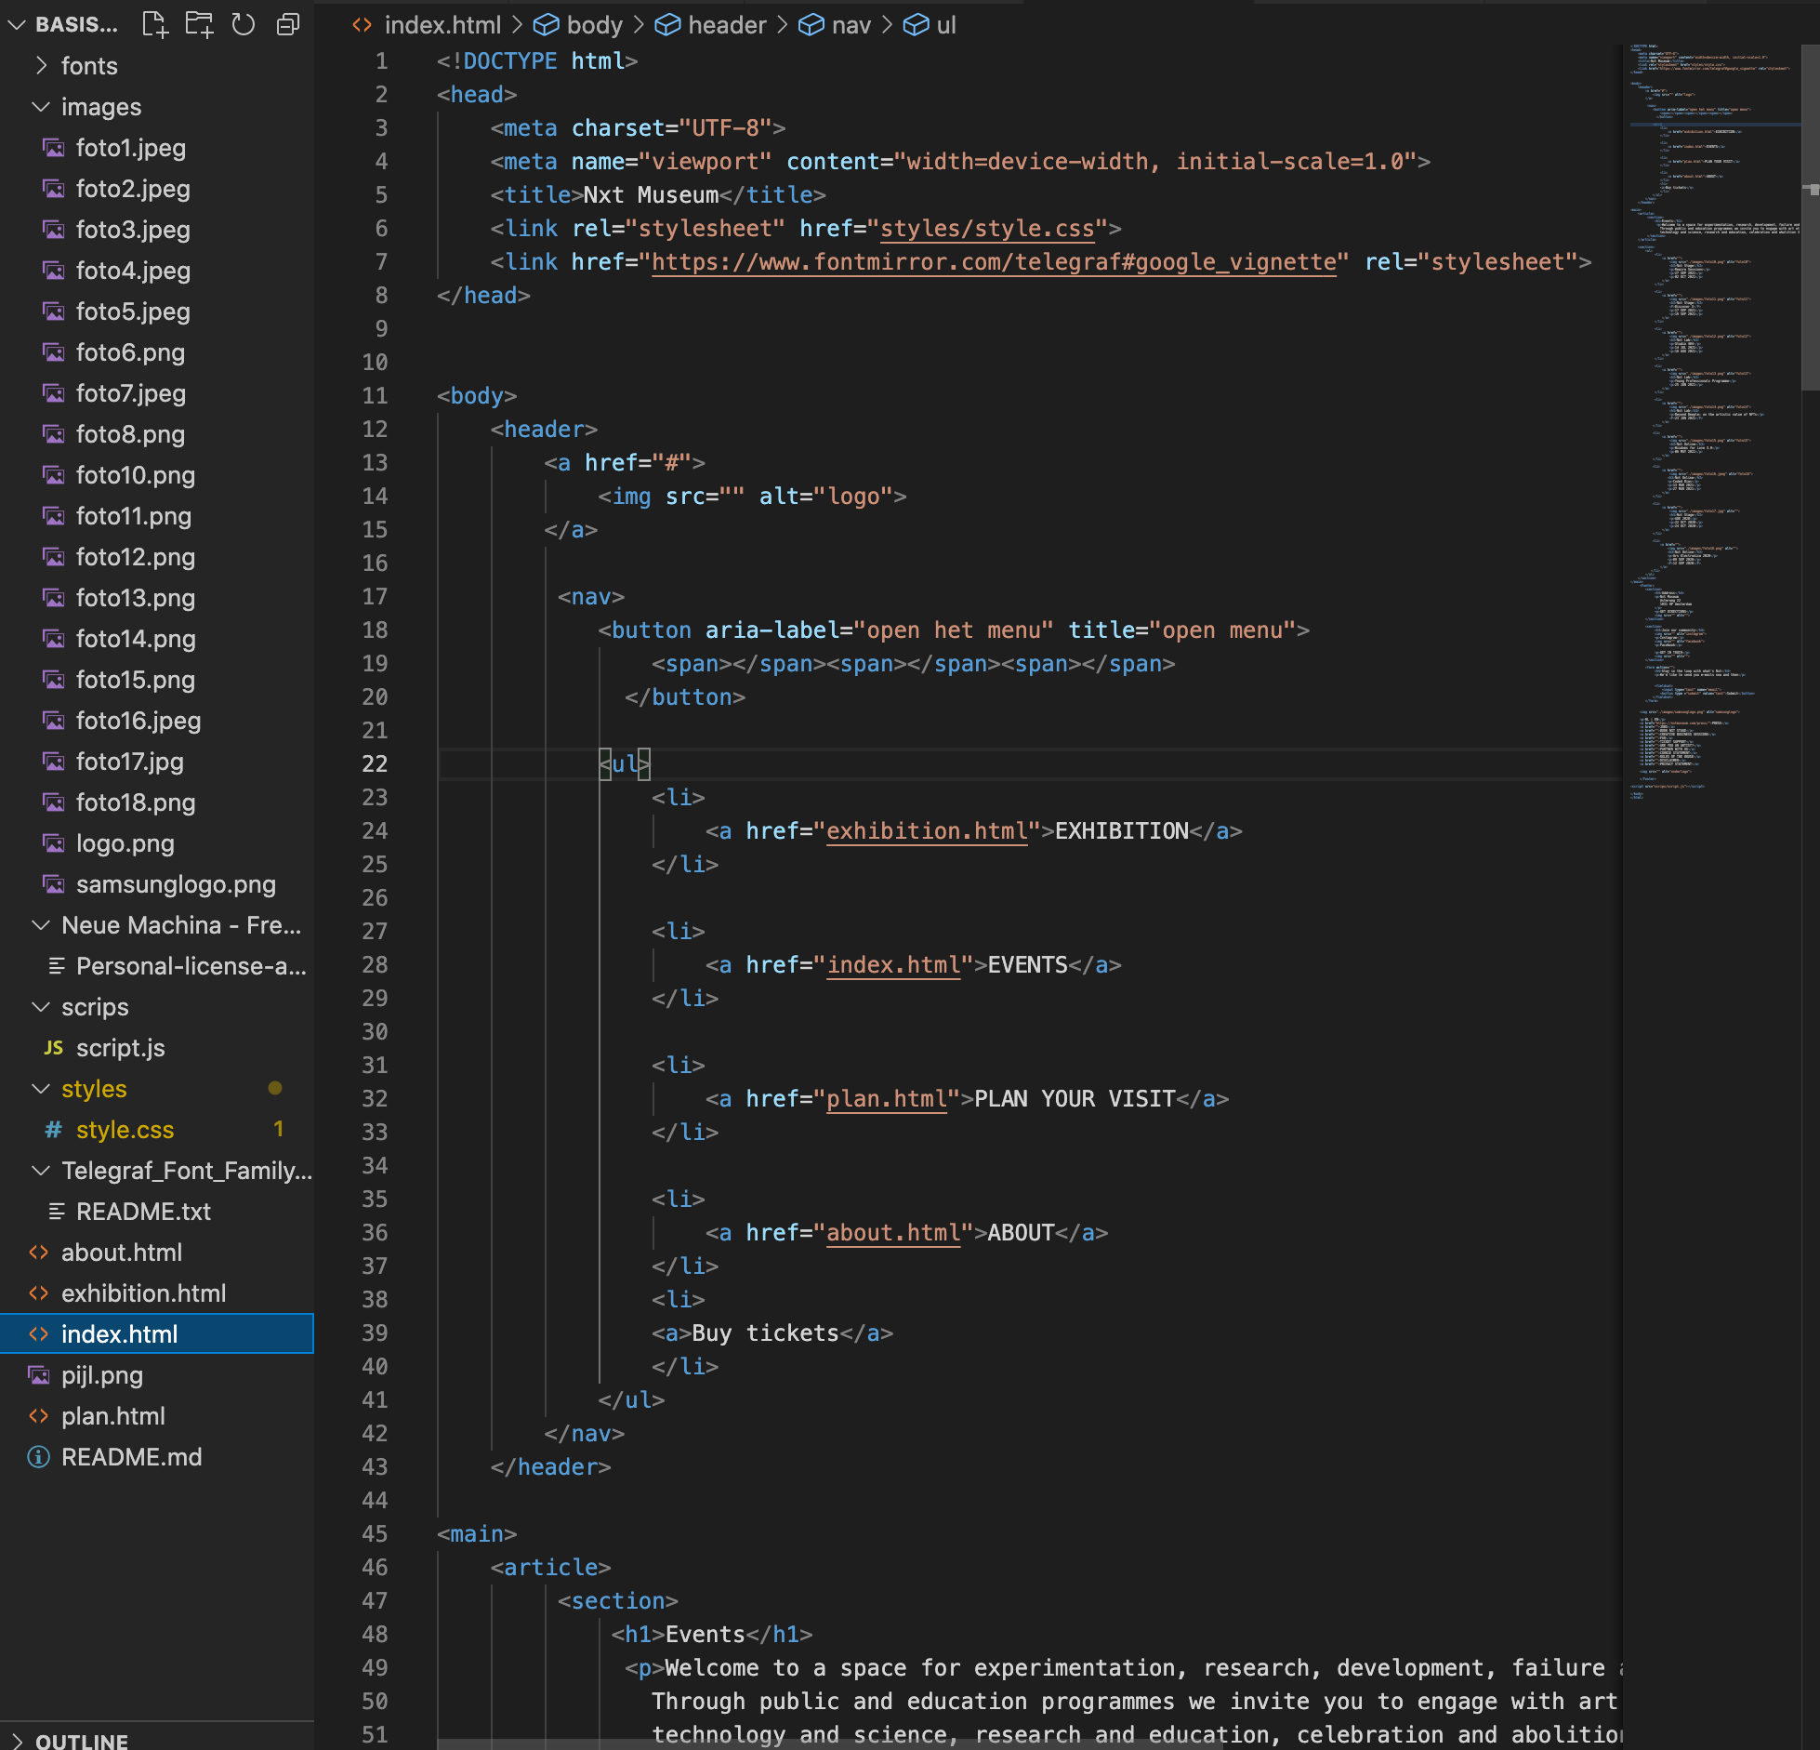The width and height of the screenshot is (1820, 1750).
Task: Select the currently active index.html file
Action: 121,1333
